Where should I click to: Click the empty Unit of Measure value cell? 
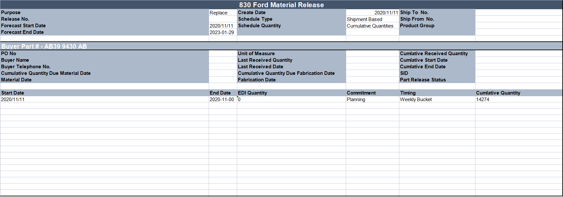tap(372, 54)
